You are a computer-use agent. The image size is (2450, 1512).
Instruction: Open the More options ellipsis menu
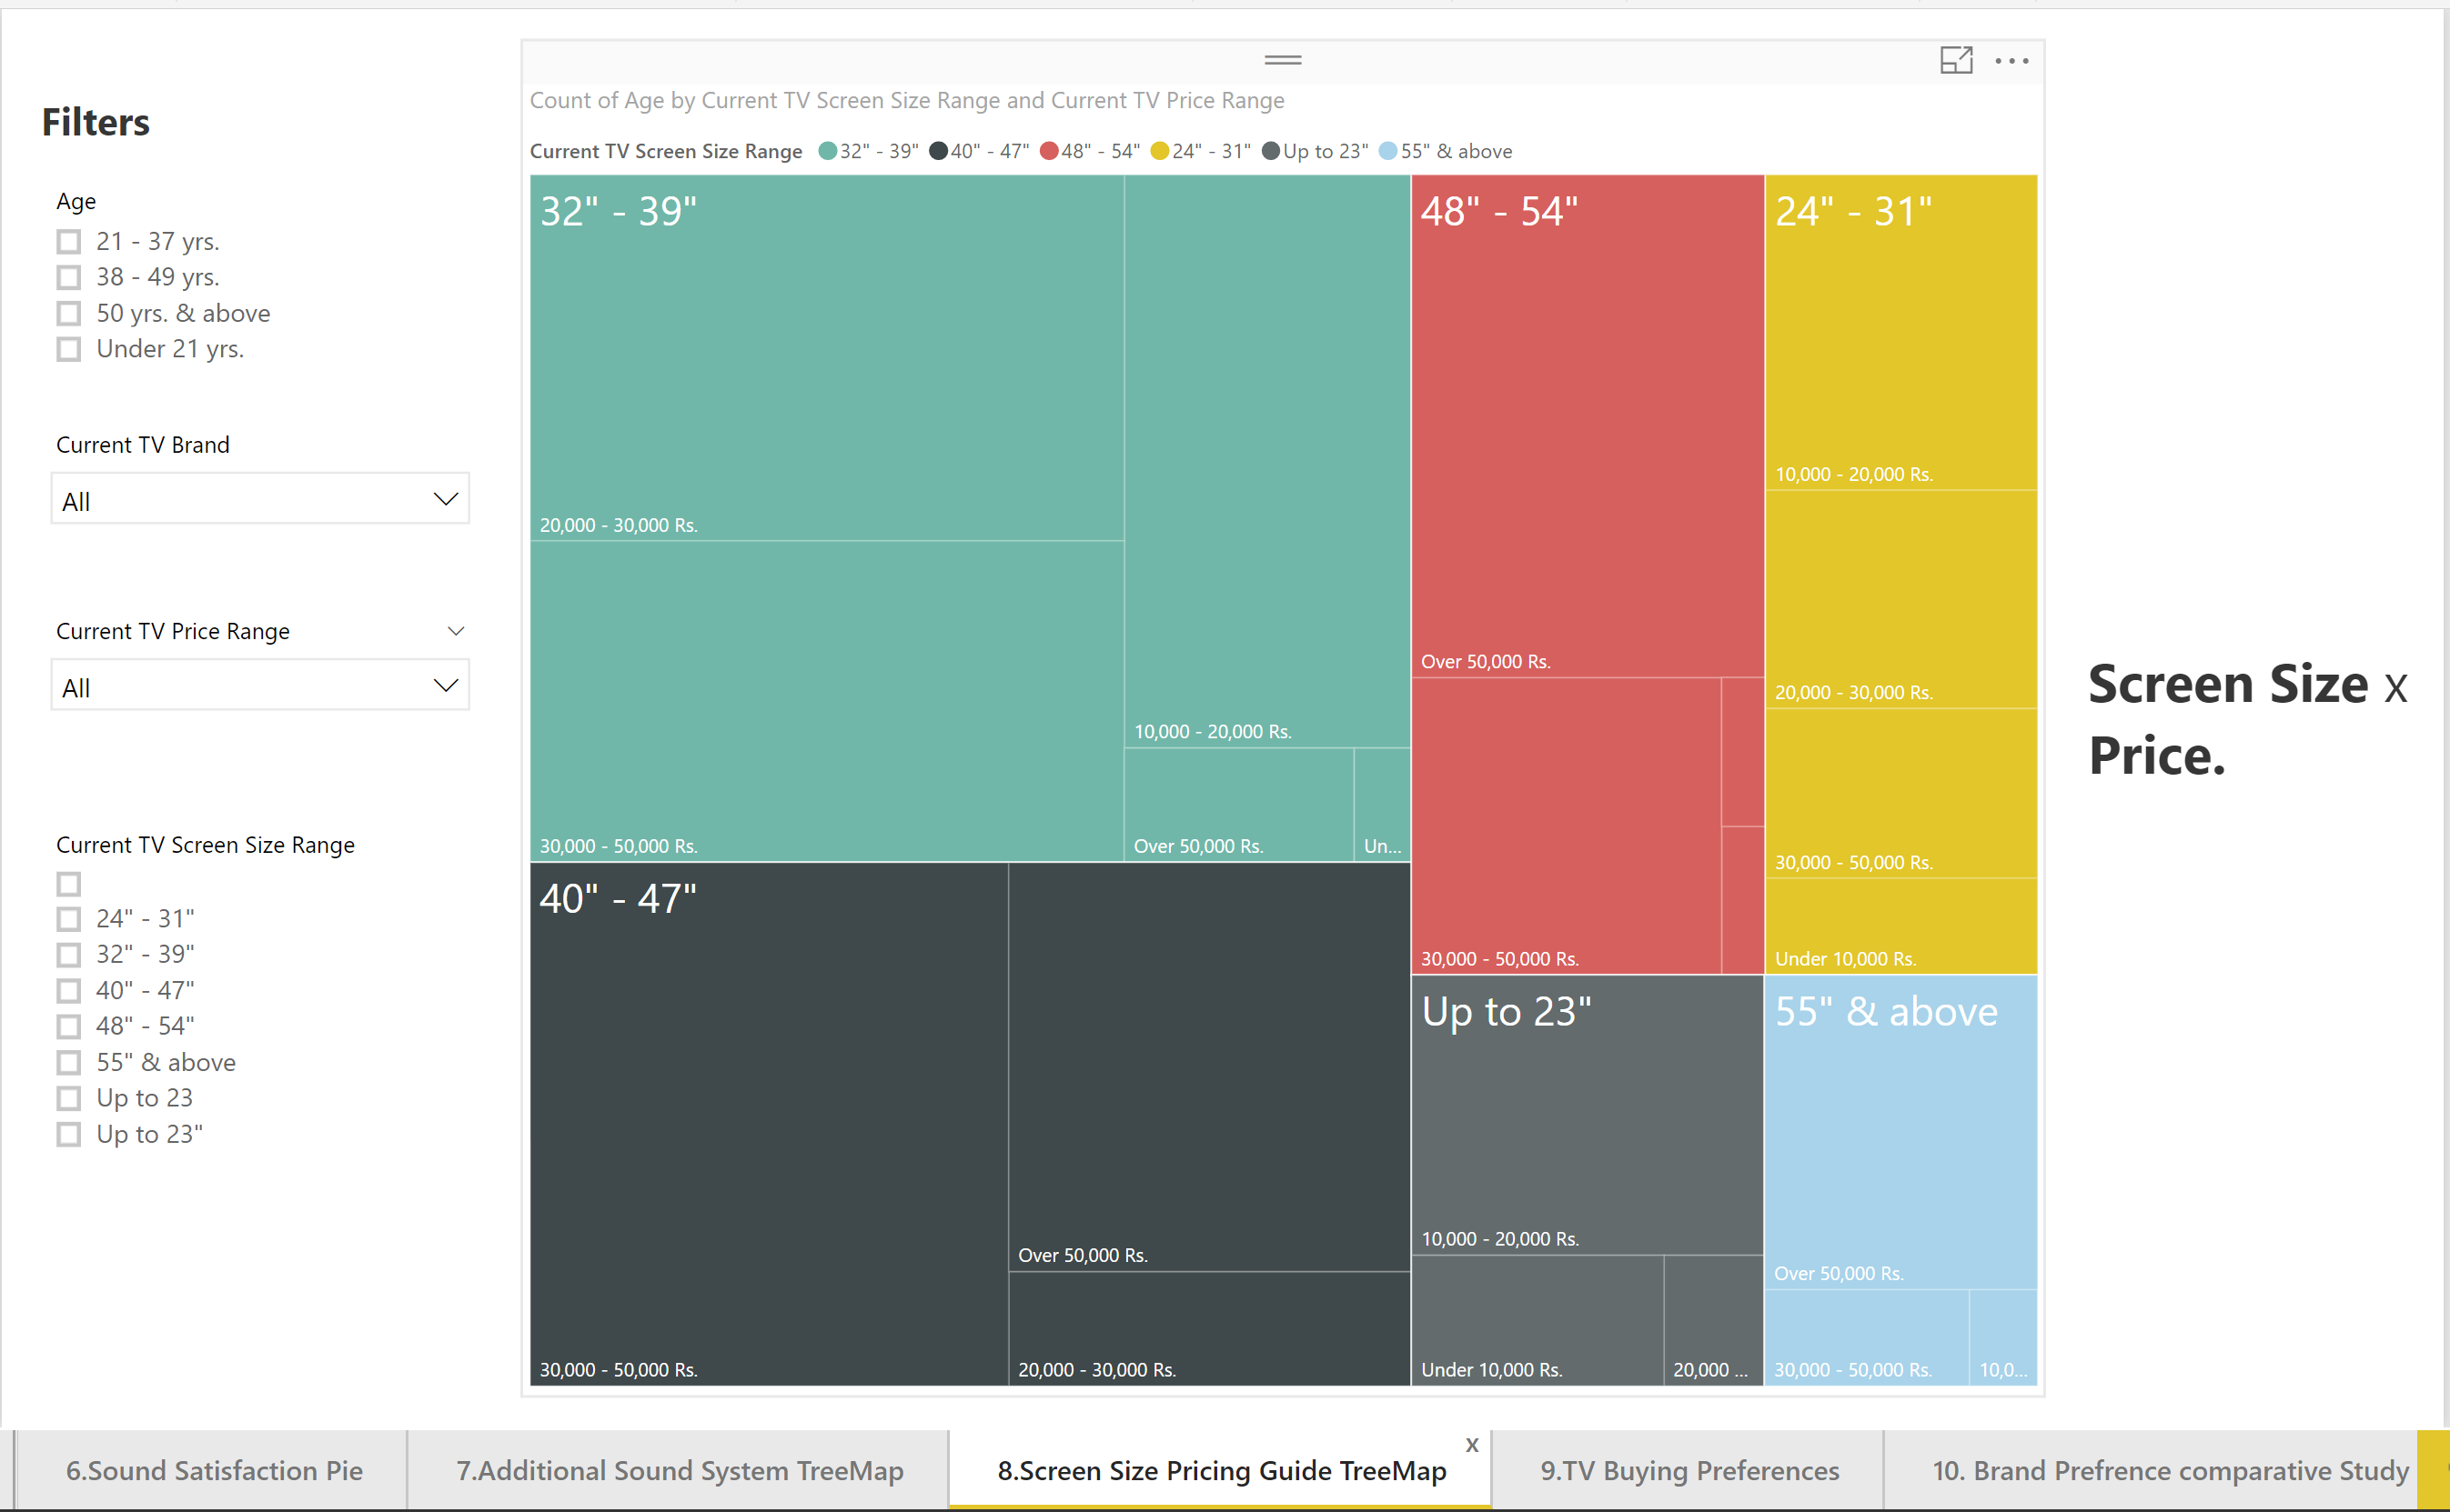(2011, 61)
